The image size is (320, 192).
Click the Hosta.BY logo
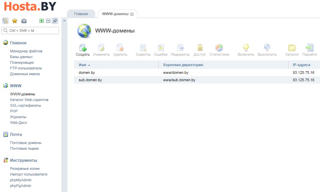coord(30,6)
